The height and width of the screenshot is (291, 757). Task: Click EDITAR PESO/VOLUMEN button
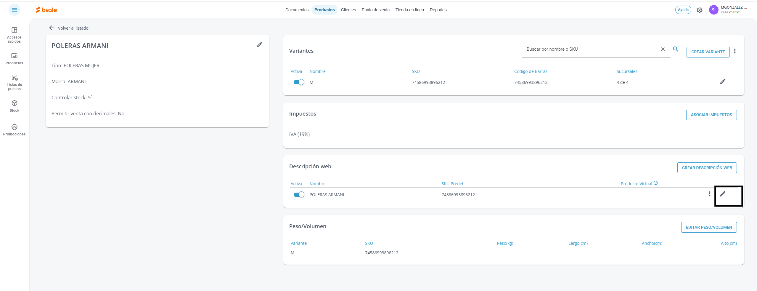pyautogui.click(x=709, y=227)
